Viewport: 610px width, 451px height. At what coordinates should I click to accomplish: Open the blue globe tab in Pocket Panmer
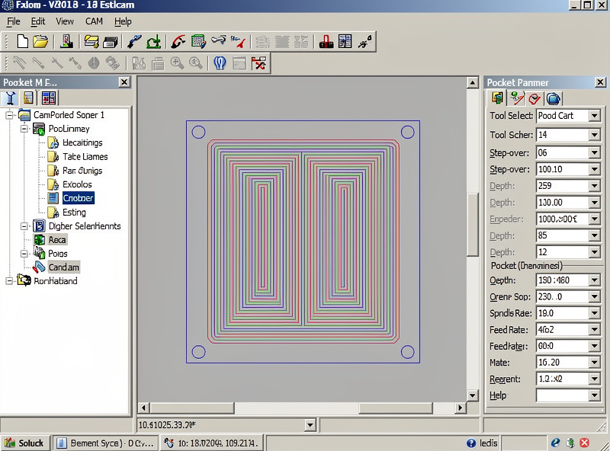[x=554, y=99]
